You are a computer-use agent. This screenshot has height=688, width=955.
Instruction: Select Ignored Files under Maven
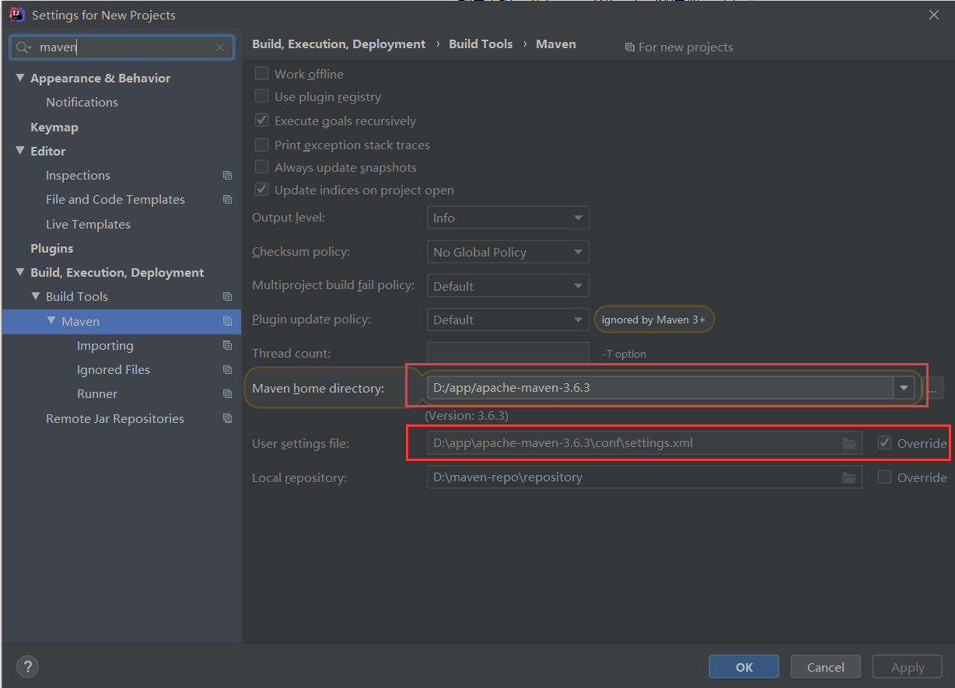coord(114,369)
